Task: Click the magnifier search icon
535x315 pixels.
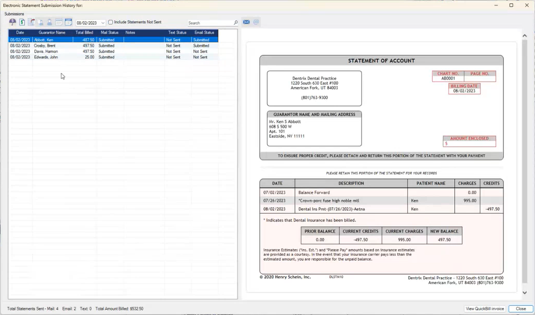Action: point(236,23)
